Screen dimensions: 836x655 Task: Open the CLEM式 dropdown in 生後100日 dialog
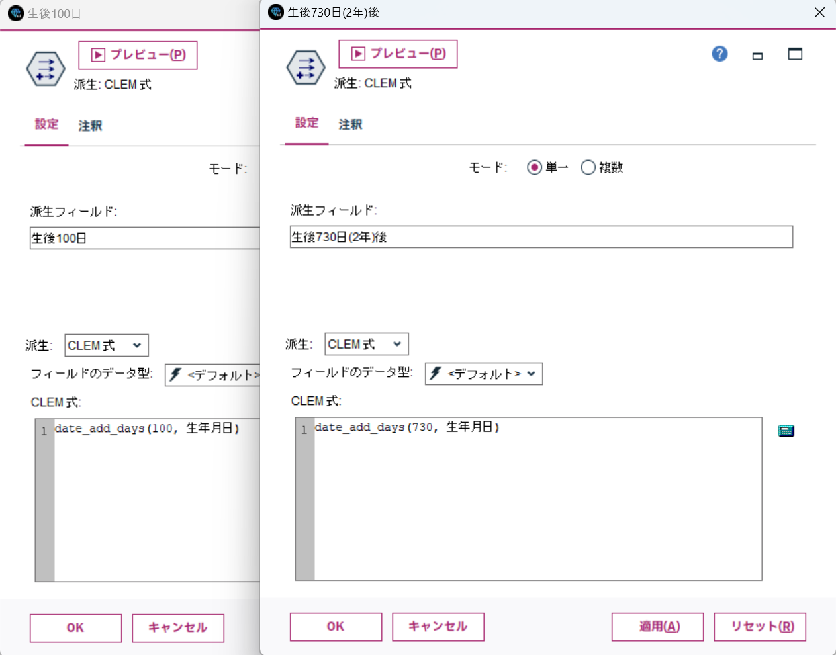pos(107,345)
